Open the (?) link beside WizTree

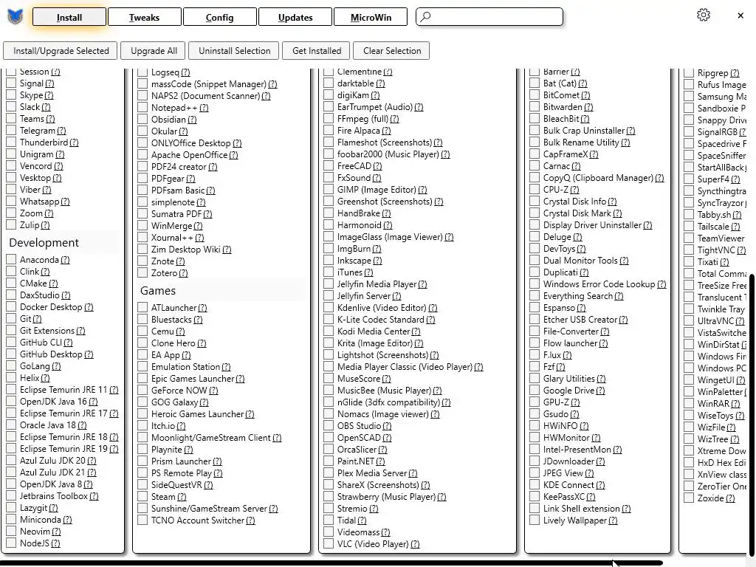coord(735,439)
